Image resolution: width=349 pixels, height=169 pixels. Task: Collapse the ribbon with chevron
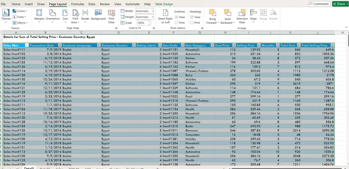[x=346, y=27]
